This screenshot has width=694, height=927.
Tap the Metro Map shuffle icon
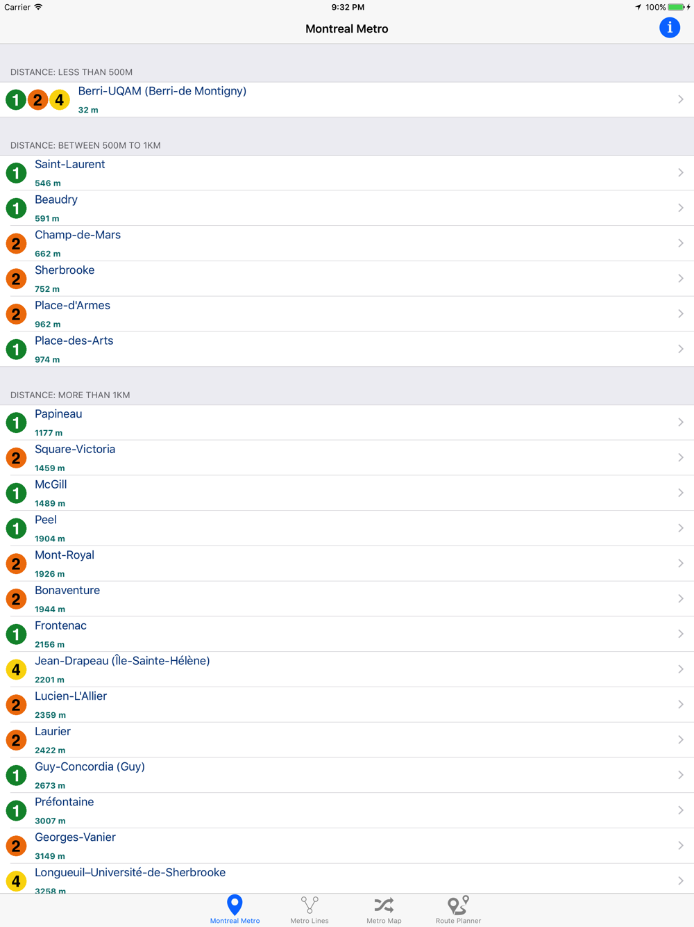click(x=384, y=904)
